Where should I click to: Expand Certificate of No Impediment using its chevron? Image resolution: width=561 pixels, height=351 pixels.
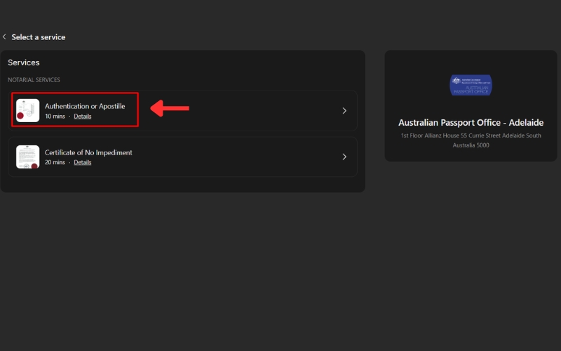[x=344, y=157]
